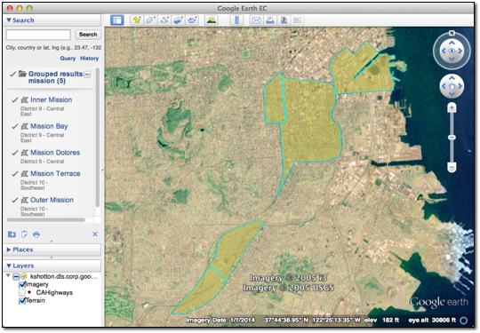Collapse the Grouped results mission folder

tap(87, 75)
